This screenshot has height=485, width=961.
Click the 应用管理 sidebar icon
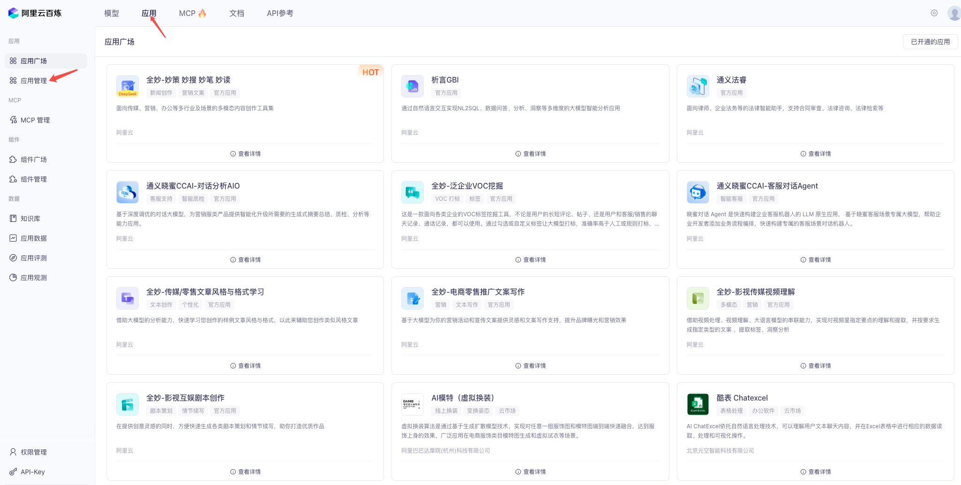(13, 81)
